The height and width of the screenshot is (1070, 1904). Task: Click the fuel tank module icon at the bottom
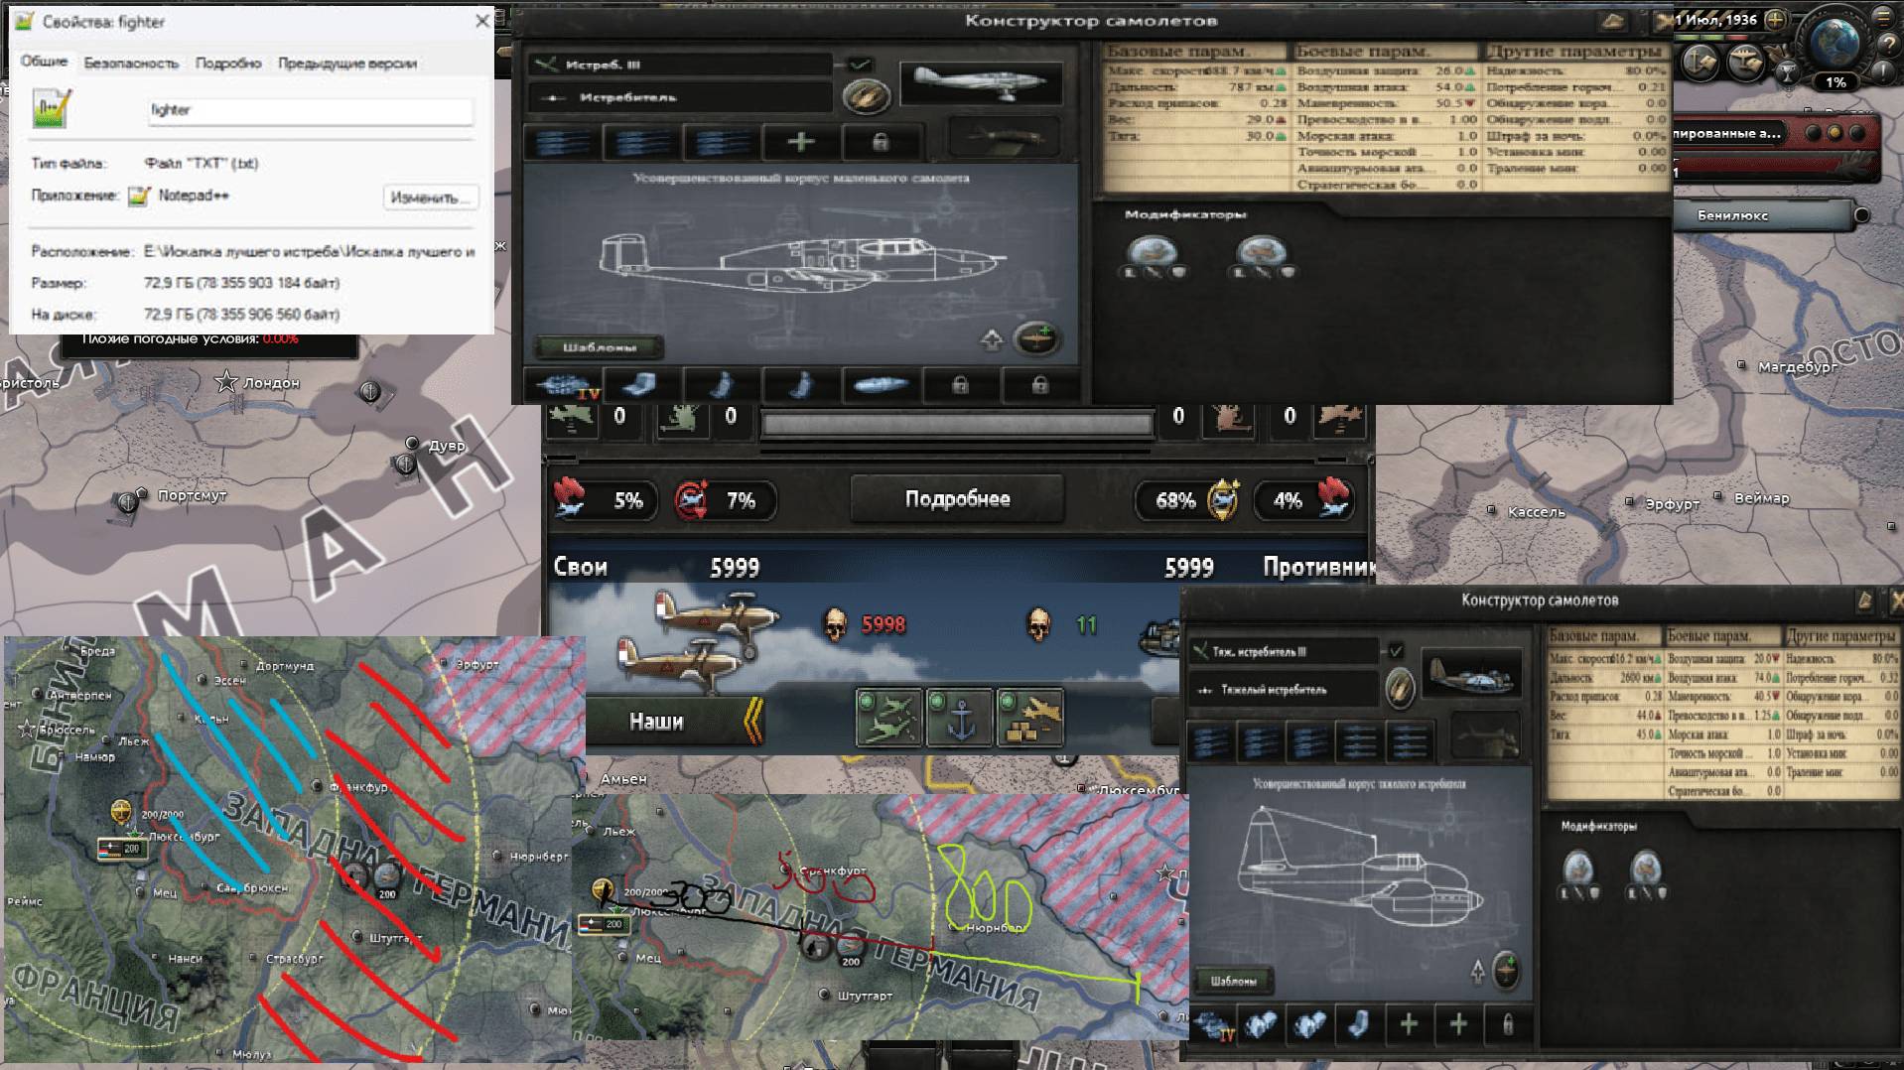click(884, 385)
